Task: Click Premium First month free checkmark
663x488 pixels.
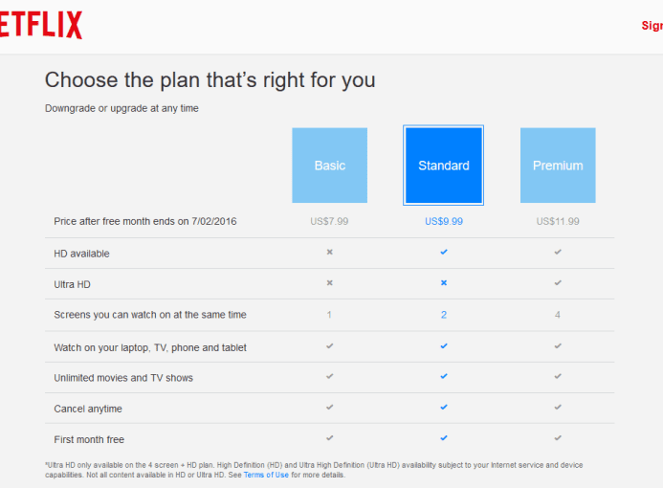Action: 558,438
